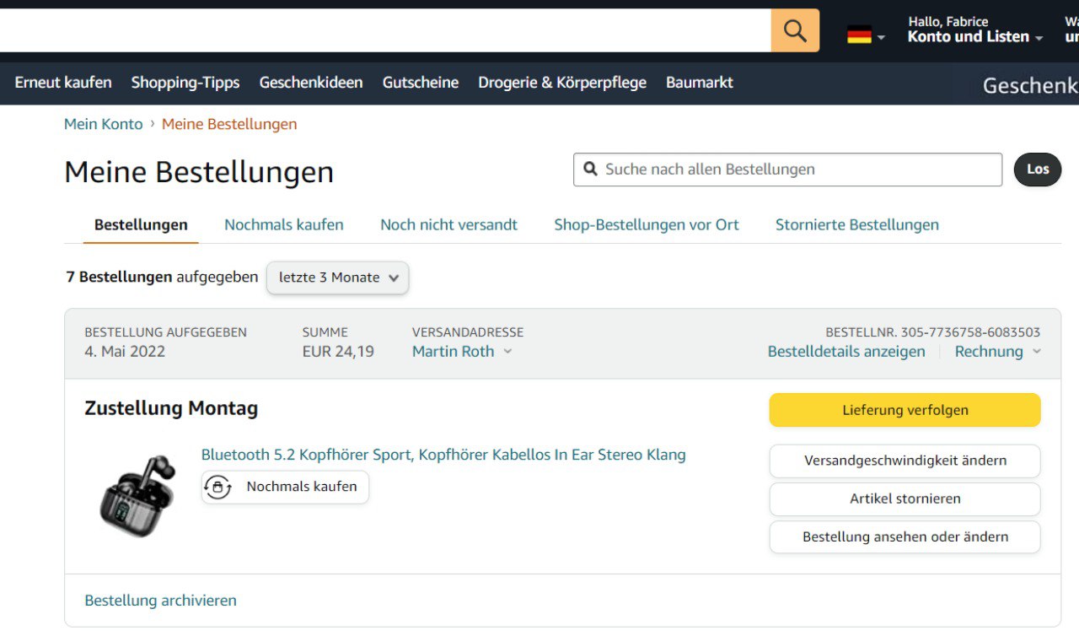Switch to Noch nicht versandt tab

(448, 224)
